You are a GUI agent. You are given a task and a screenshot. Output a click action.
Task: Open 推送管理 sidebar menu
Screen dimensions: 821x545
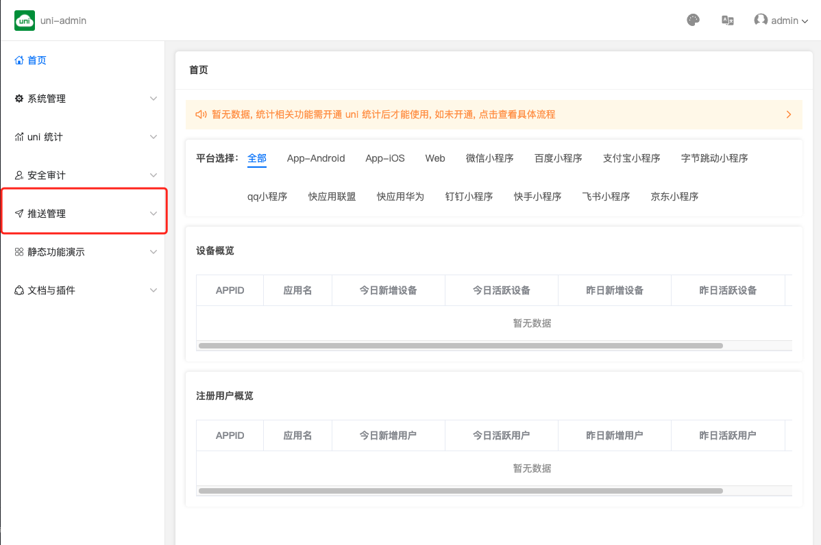click(83, 214)
